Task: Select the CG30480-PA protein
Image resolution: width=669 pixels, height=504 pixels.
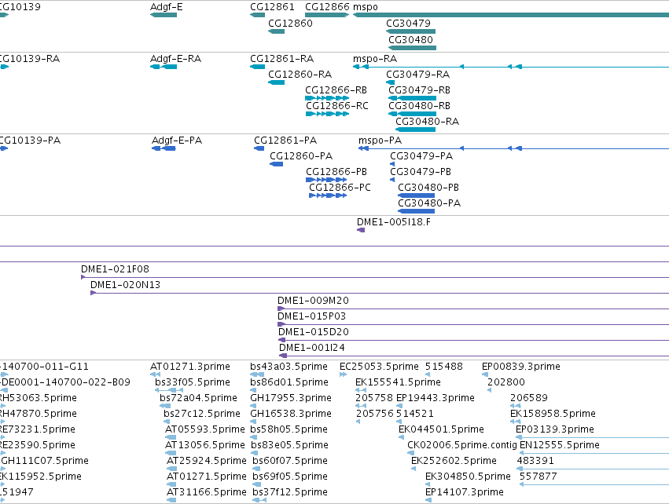Action: tap(416, 212)
